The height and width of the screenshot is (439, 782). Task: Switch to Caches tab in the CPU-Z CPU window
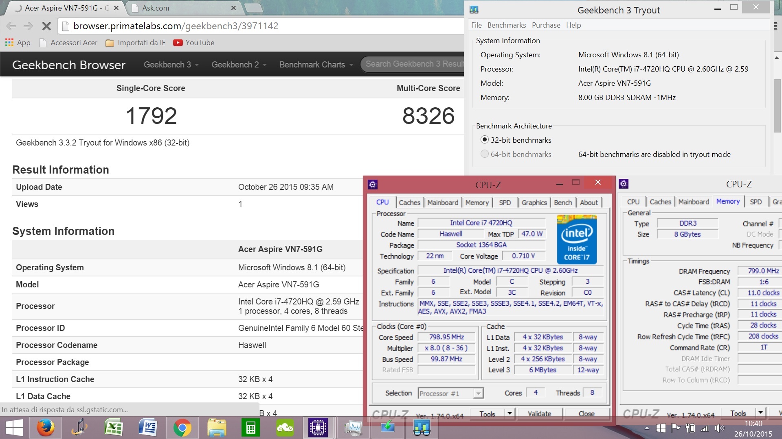click(409, 202)
